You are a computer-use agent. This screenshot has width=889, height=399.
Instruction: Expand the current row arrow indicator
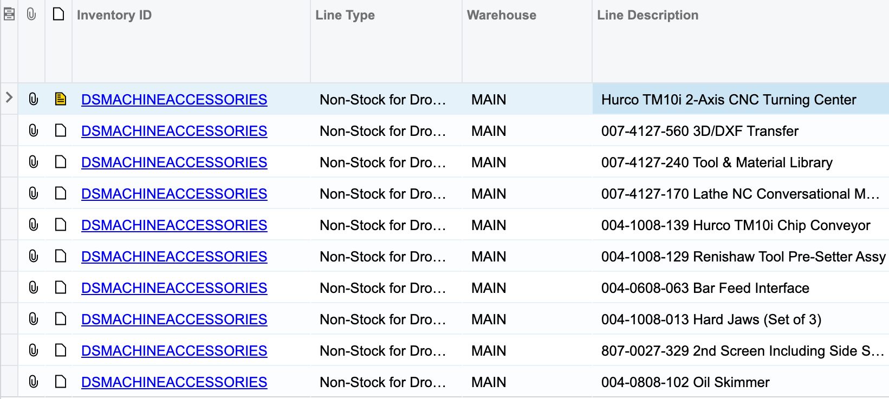pyautogui.click(x=9, y=97)
